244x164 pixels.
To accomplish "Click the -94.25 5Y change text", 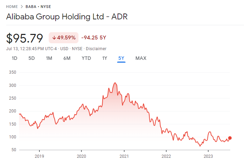I will click(94, 38).
